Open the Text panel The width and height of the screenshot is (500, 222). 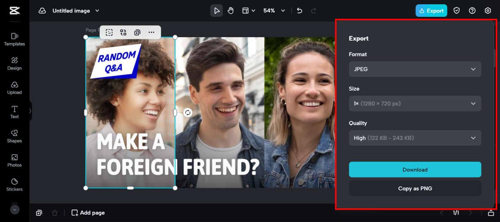[14, 112]
